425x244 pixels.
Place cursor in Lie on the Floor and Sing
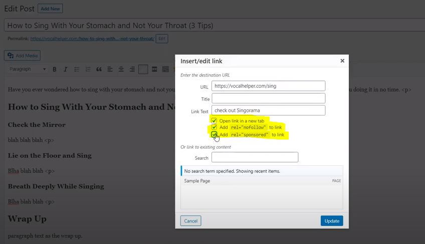pyautogui.click(x=50, y=156)
